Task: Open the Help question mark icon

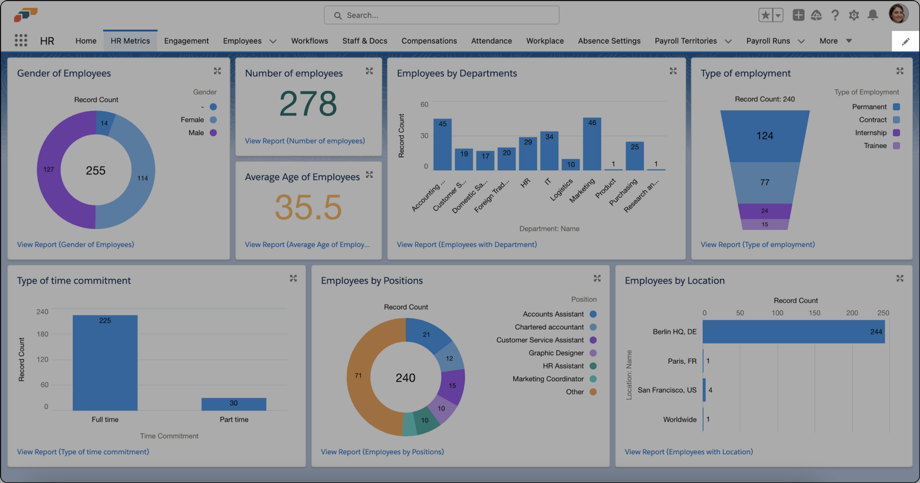Action: [x=835, y=15]
